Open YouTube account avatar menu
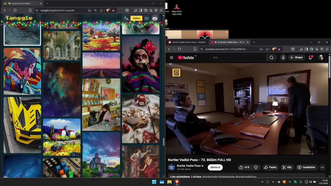 [321, 57]
